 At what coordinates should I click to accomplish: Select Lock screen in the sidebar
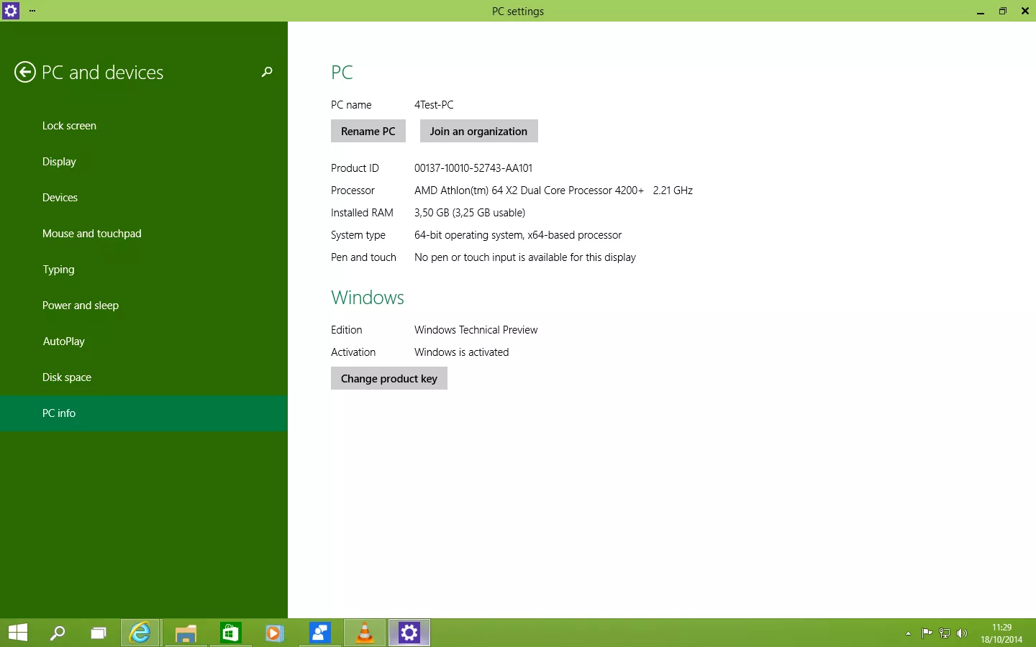[144, 126]
